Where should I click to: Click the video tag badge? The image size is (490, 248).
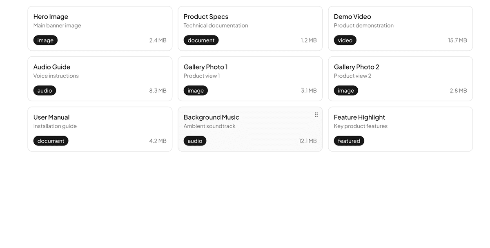click(x=345, y=40)
